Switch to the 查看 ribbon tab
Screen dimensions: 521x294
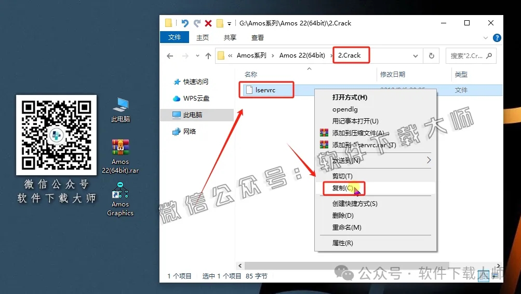[x=258, y=37]
